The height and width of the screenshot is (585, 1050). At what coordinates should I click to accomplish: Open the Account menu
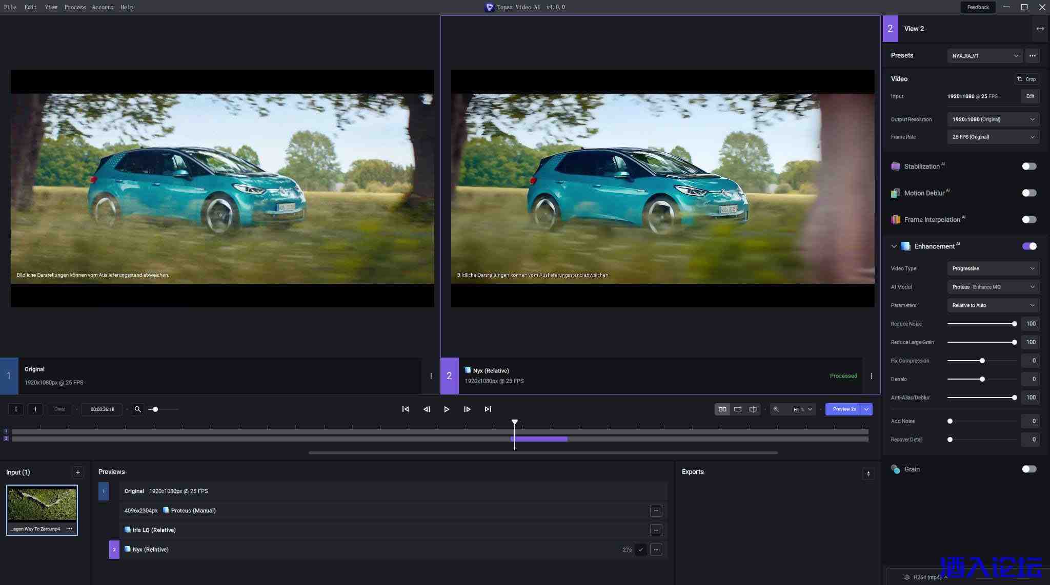coord(103,7)
